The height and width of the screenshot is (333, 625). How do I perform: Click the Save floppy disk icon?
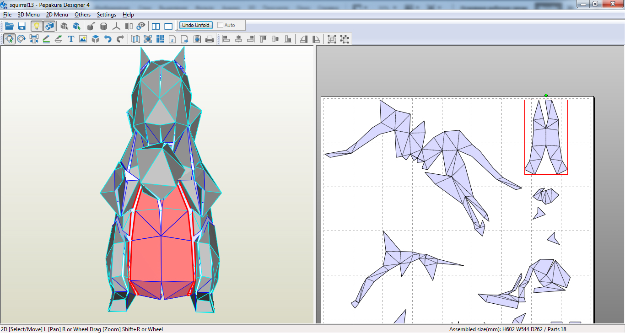pyautogui.click(x=22, y=26)
